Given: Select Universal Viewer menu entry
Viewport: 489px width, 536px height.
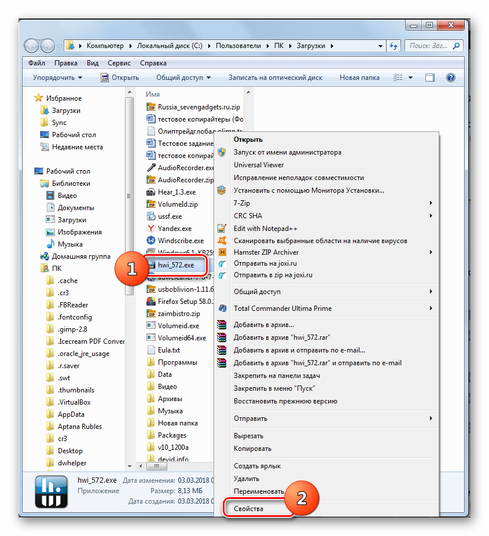Looking at the screenshot, I should point(259,165).
